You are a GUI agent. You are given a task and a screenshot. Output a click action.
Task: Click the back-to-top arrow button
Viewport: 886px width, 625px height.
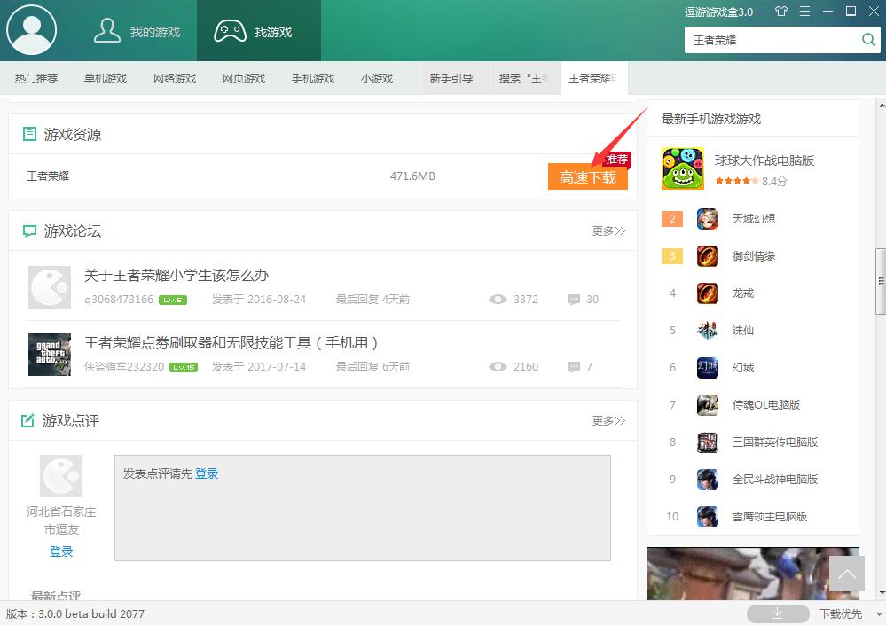click(847, 574)
